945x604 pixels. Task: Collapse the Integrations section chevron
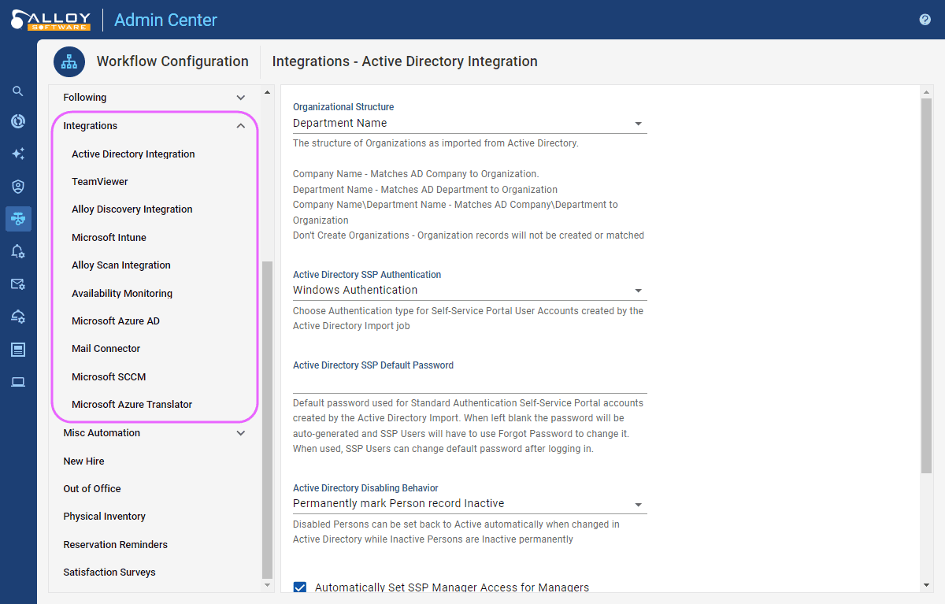click(241, 126)
